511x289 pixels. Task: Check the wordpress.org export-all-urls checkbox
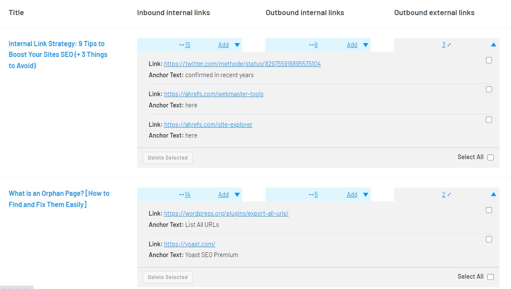tap(489, 210)
